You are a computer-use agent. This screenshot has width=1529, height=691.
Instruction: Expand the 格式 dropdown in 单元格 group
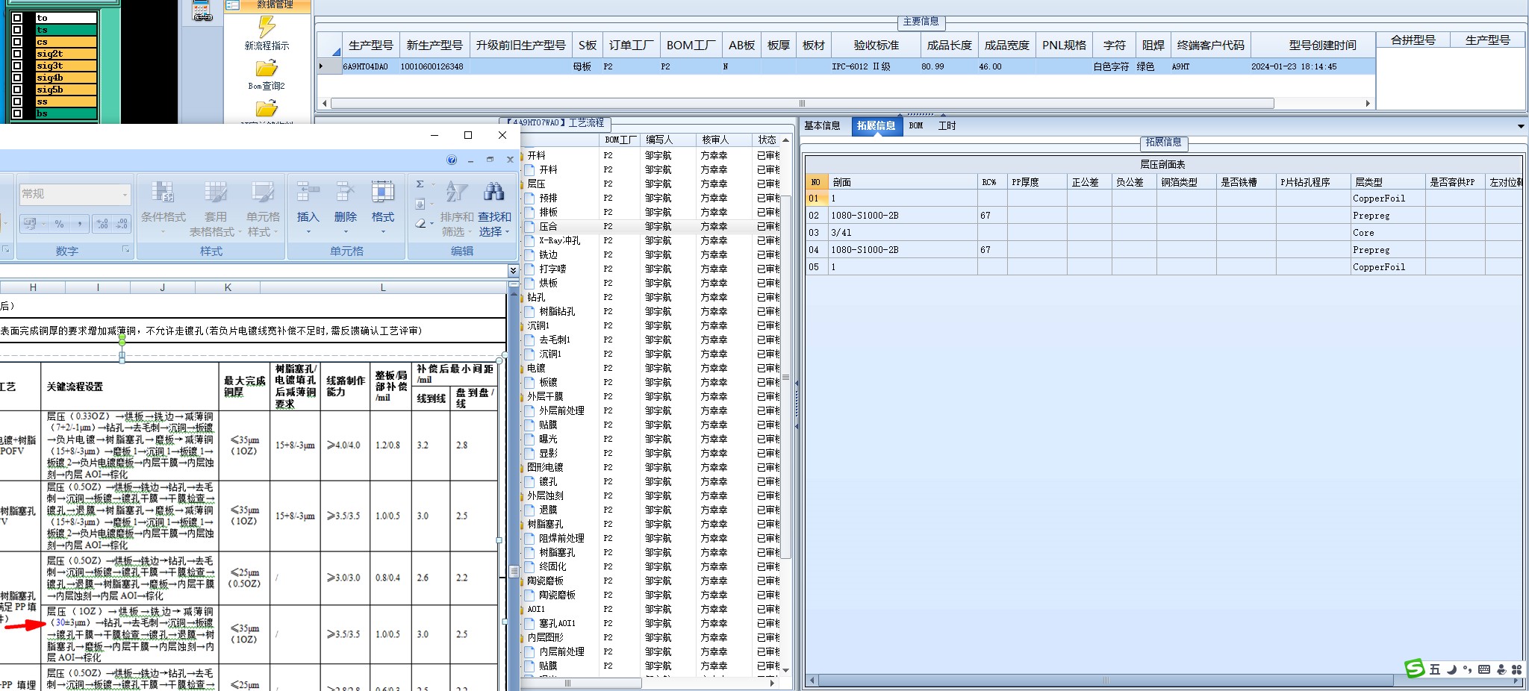pyautogui.click(x=383, y=231)
